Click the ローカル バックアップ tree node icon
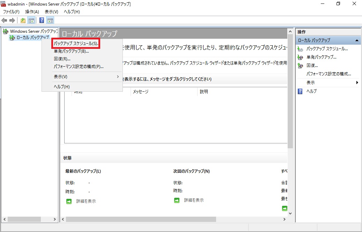362x232 pixels. point(12,37)
